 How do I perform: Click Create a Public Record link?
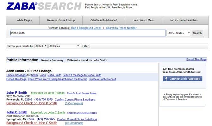102,79
